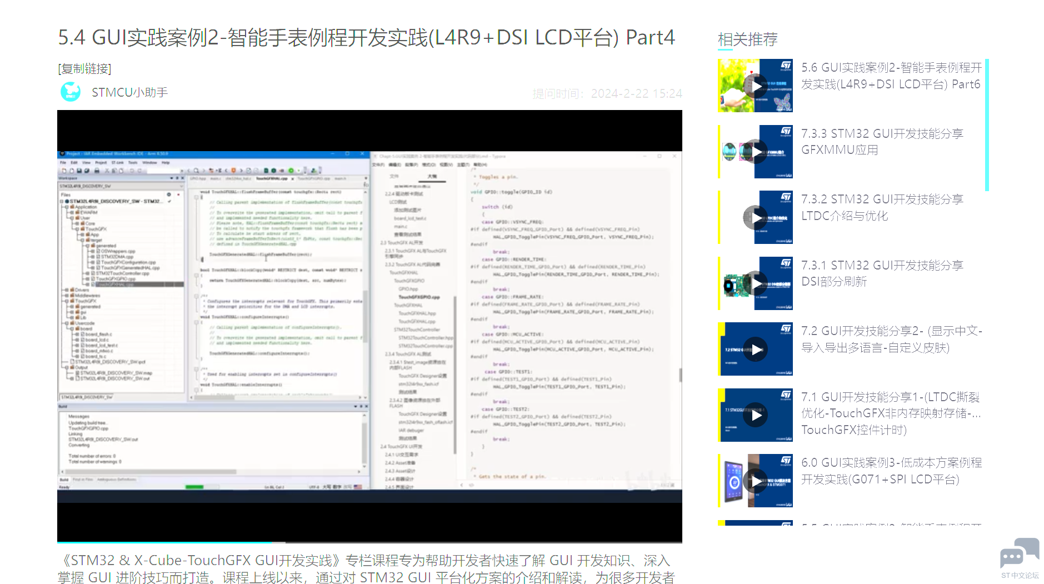Image resolution: width=1044 pixels, height=584 pixels.
Task: Expand the EWARM folder node
Action: click(x=73, y=212)
